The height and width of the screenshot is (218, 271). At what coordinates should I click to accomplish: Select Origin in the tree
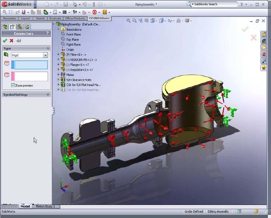(70, 50)
